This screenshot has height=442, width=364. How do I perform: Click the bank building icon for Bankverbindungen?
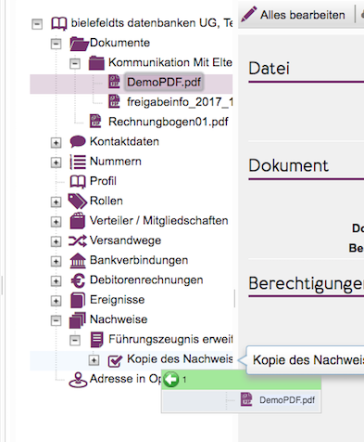click(78, 260)
